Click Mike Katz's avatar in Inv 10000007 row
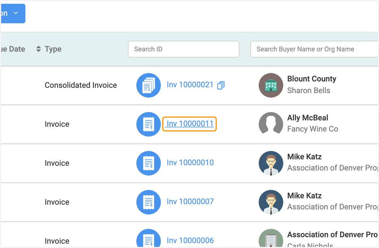Screen dimensions: 379x248 click(x=271, y=202)
